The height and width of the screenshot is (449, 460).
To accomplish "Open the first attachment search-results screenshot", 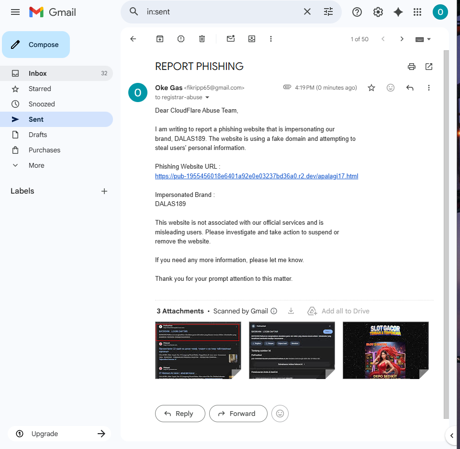I will click(x=198, y=350).
